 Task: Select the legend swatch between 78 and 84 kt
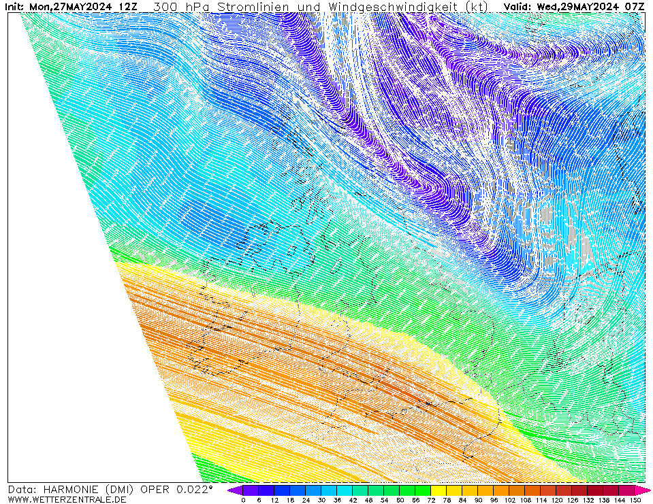(x=454, y=490)
